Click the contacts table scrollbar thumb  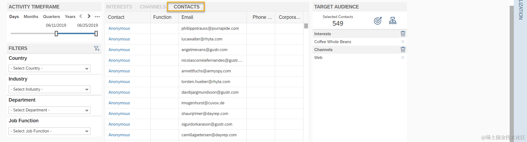pos(306,26)
